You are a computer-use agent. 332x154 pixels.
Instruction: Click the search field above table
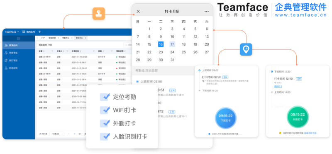pos(128,45)
